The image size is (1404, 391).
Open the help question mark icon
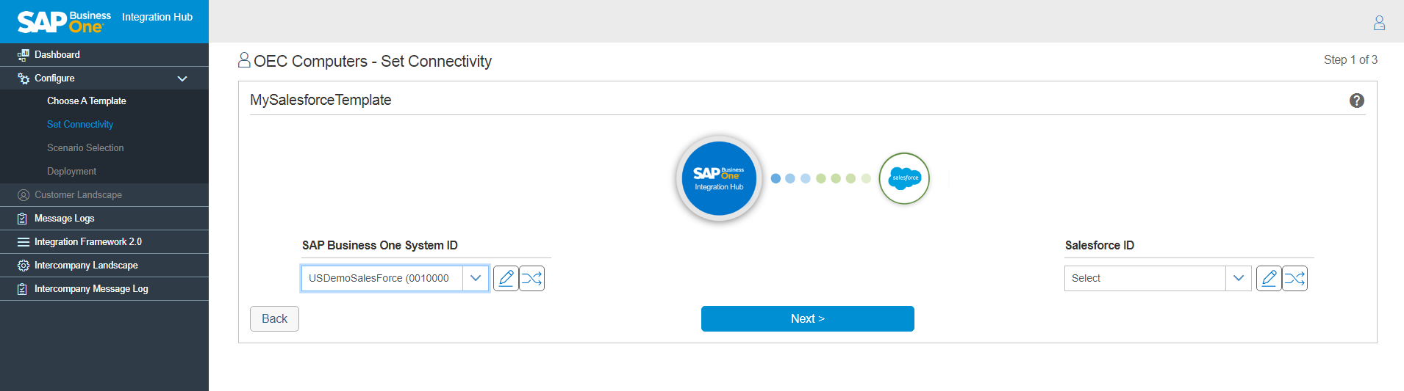coord(1356,101)
